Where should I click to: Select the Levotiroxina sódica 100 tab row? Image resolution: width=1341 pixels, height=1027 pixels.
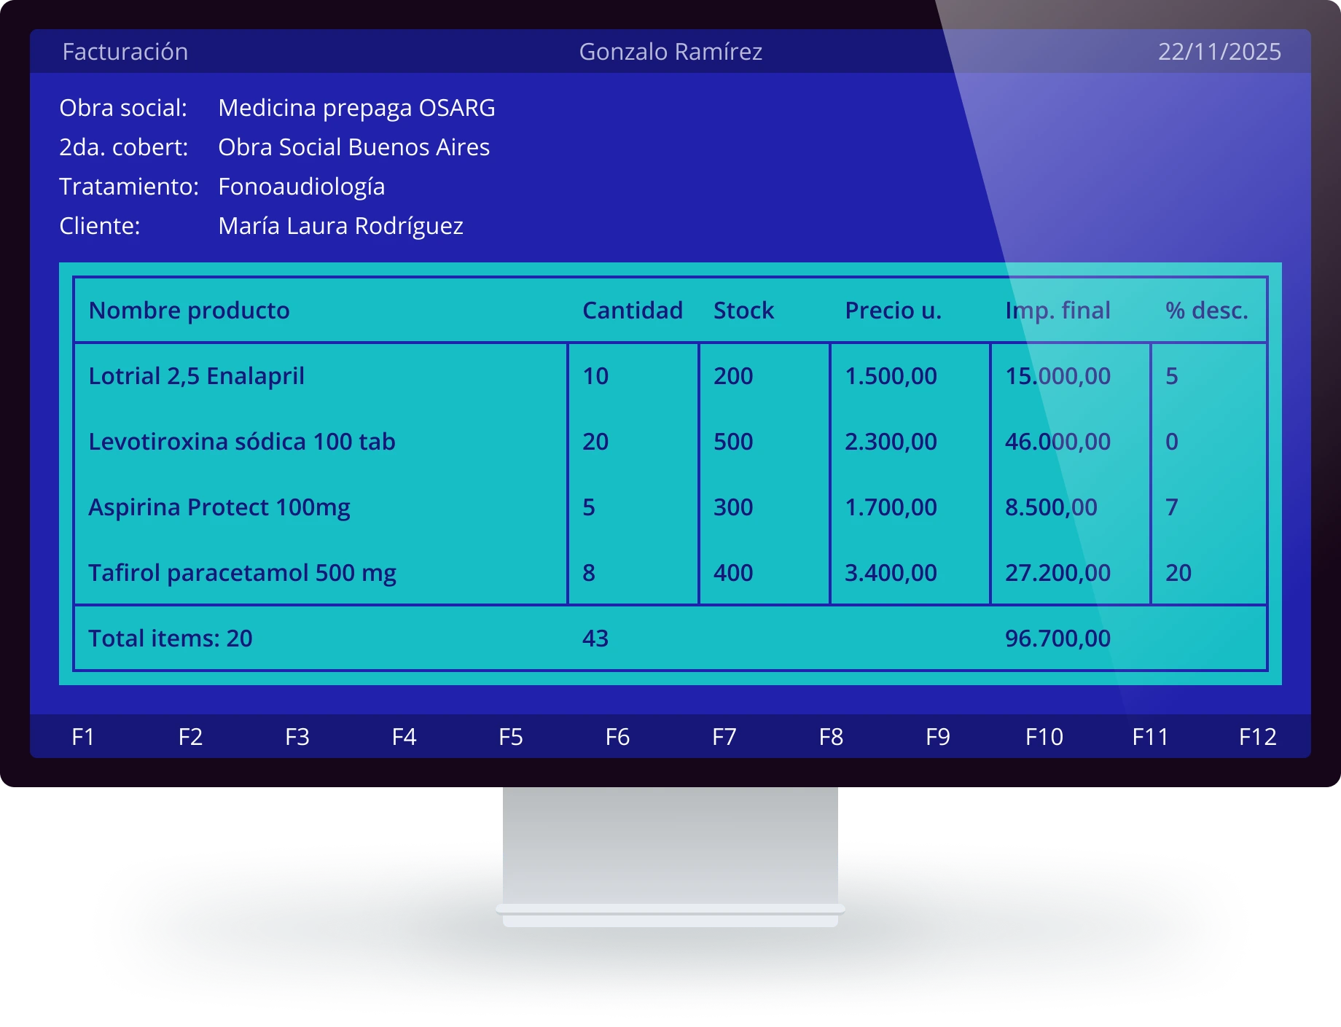[241, 442]
